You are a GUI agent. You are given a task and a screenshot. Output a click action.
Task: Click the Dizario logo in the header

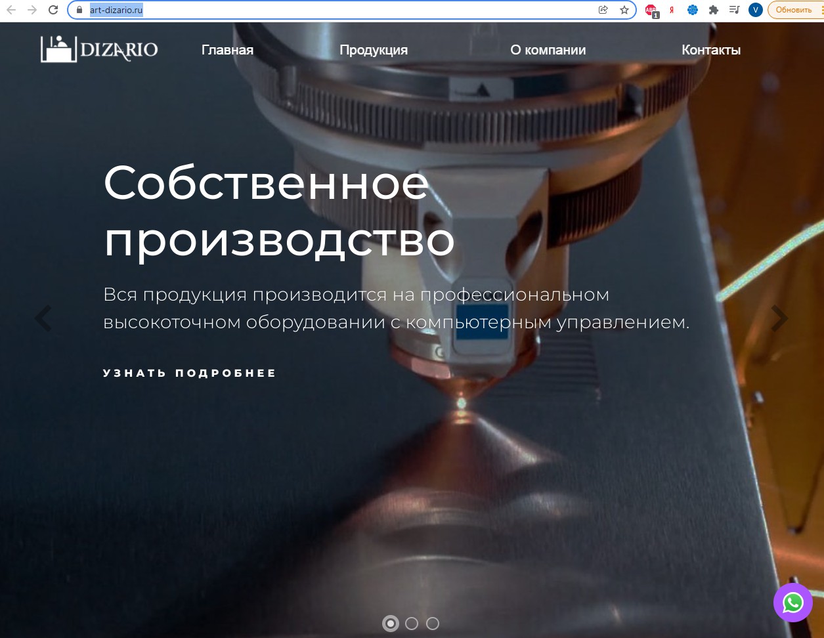(99, 49)
